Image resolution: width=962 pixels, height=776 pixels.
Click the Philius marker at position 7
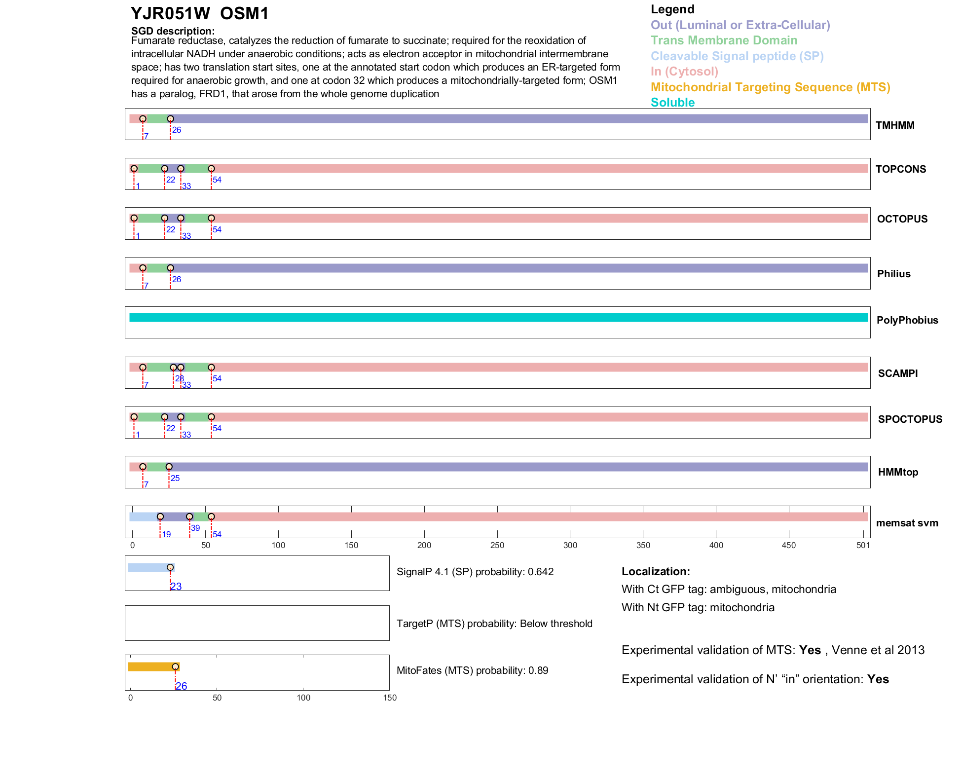pyautogui.click(x=143, y=268)
